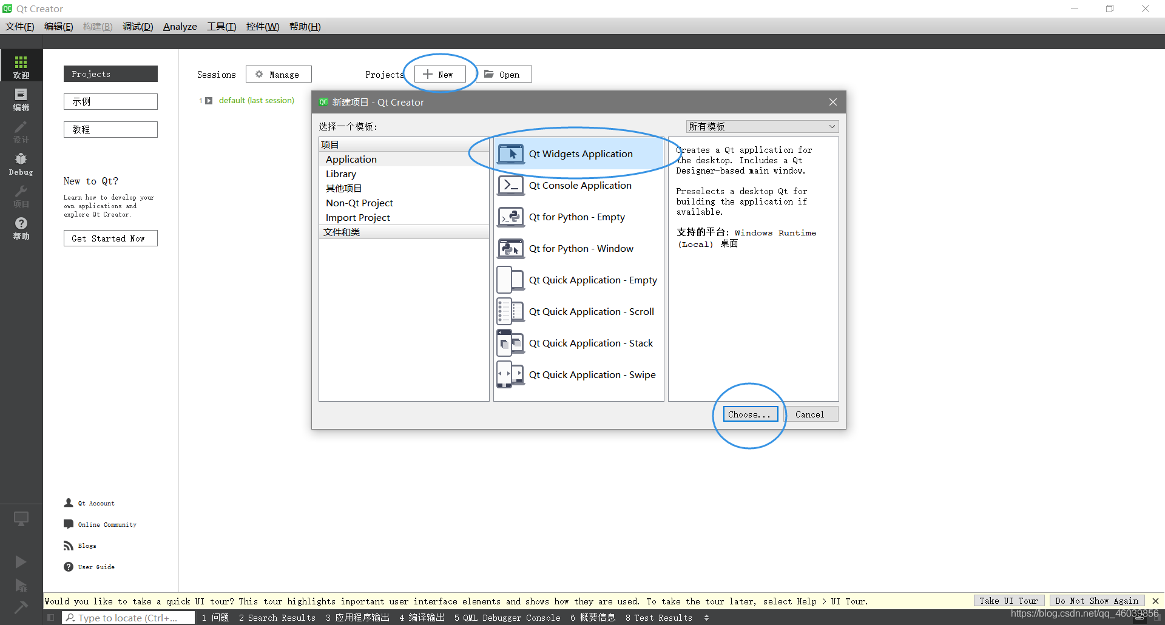Open the 2 Search Results pane
The width and height of the screenshot is (1165, 625).
click(x=277, y=618)
